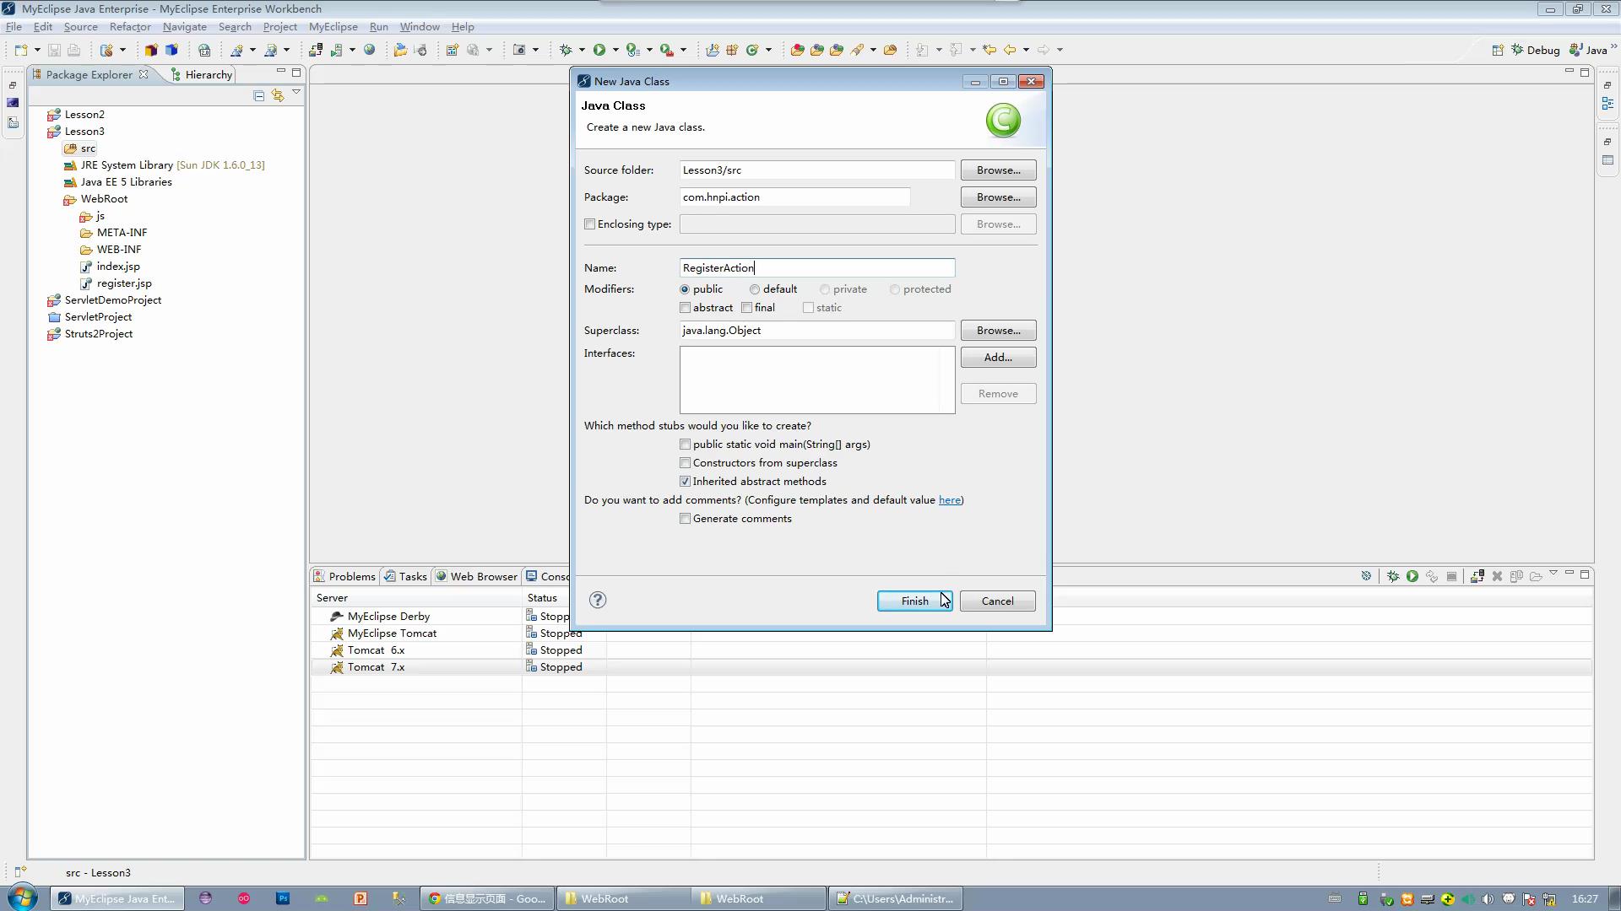Click into the Superclass field
Image resolution: width=1621 pixels, height=911 pixels.
coord(817,331)
